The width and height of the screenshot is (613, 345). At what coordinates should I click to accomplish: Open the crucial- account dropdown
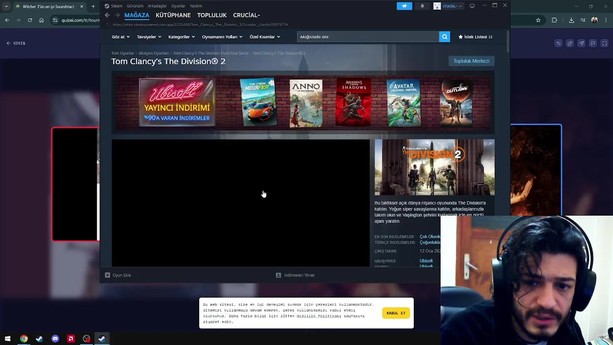[452, 6]
